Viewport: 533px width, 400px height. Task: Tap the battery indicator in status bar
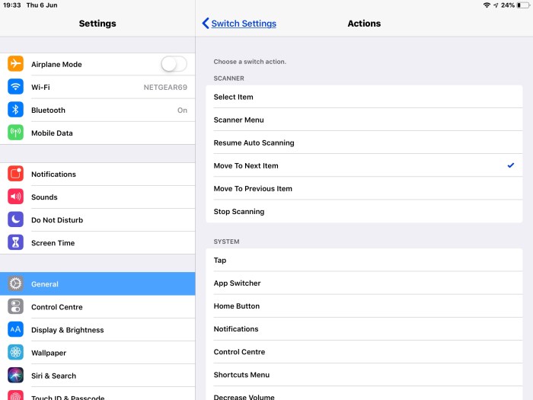(x=522, y=5)
